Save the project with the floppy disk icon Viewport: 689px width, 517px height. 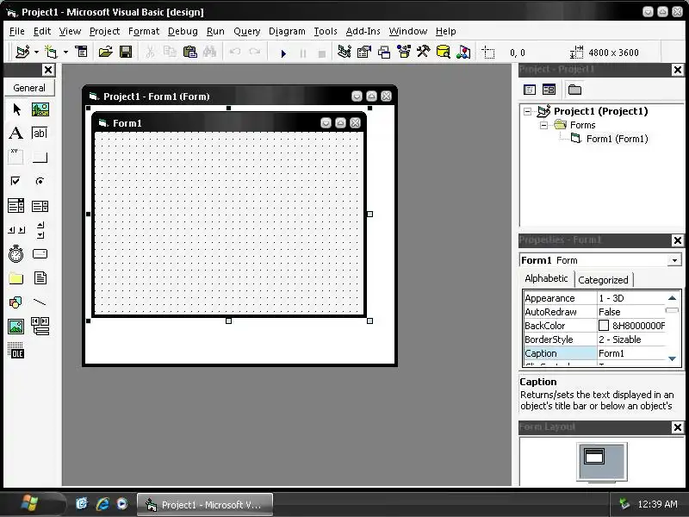pyautogui.click(x=126, y=53)
